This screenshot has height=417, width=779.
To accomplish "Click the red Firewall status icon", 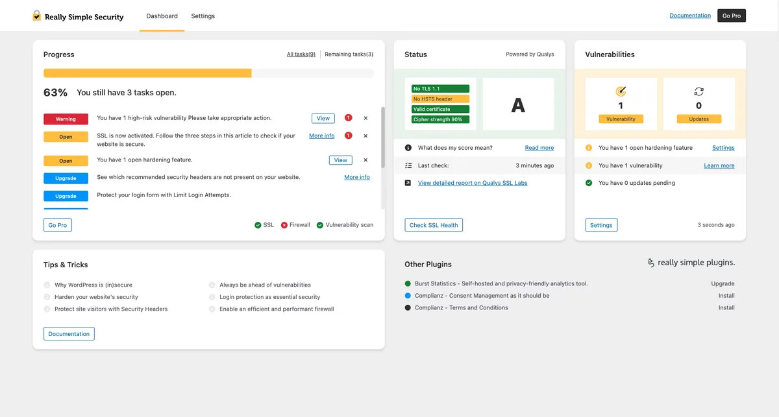I will [x=284, y=225].
